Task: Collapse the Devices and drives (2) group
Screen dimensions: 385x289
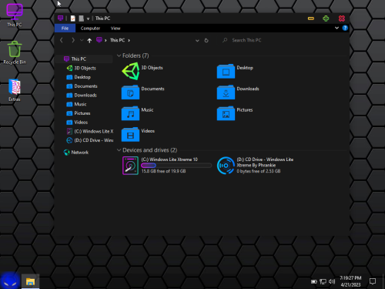Action: click(119, 150)
